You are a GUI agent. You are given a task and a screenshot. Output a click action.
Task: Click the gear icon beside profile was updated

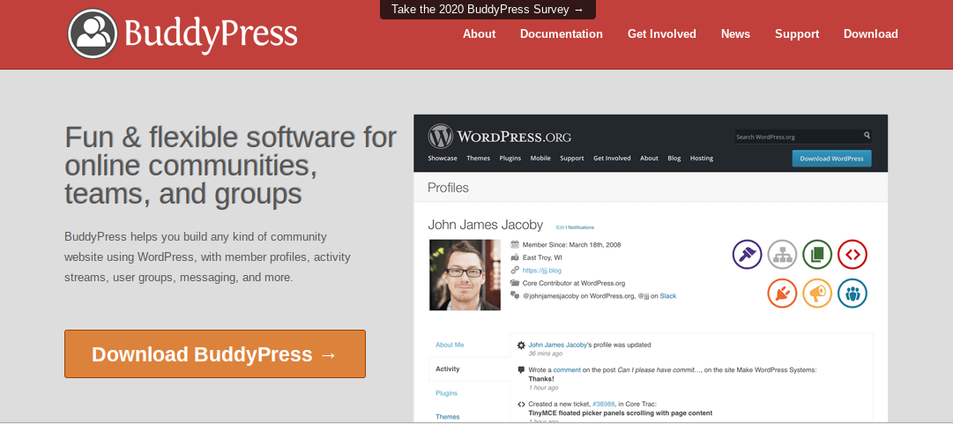(x=521, y=345)
